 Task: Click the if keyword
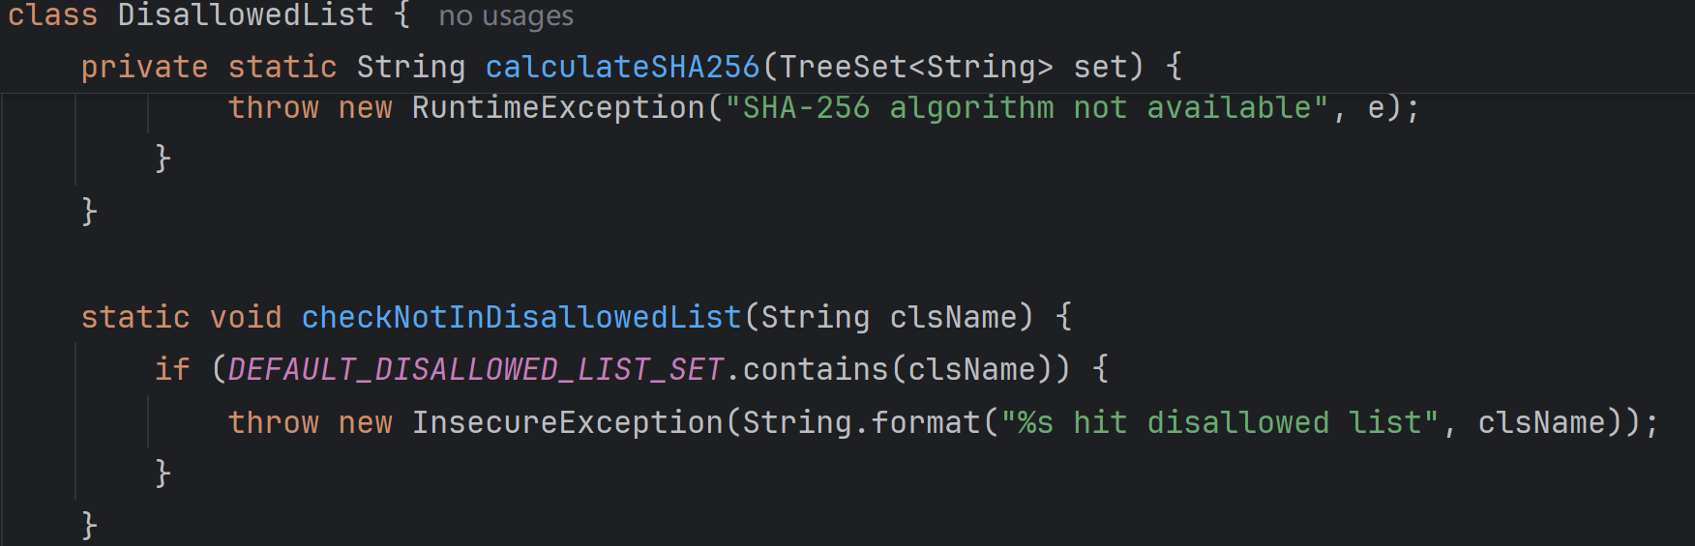(172, 369)
